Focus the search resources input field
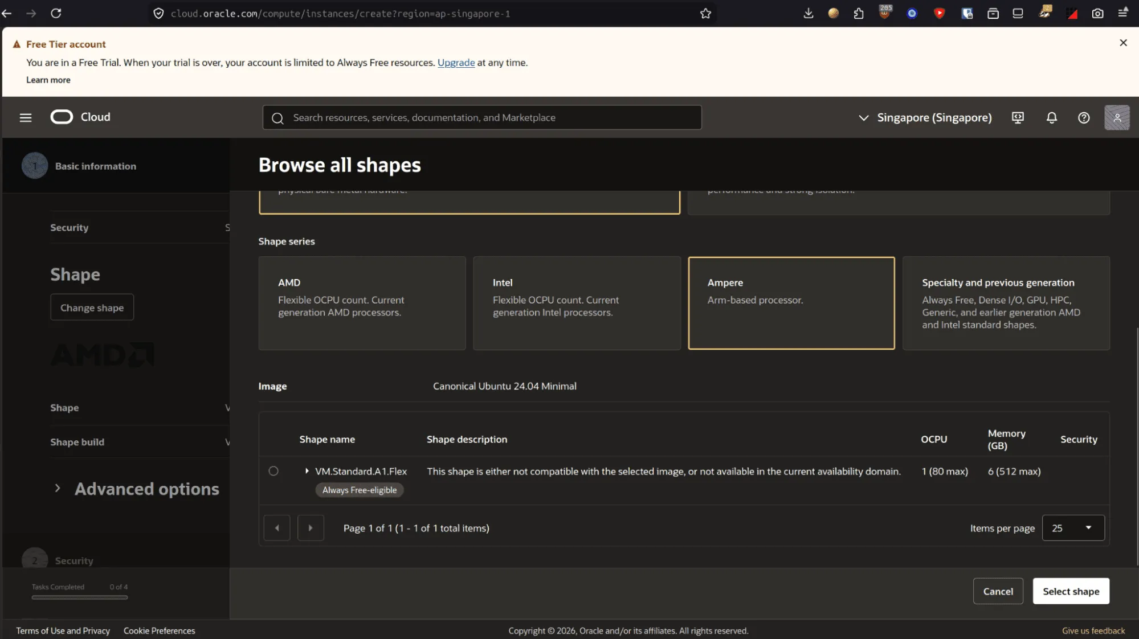Viewport: 1139px width, 639px height. [x=482, y=117]
